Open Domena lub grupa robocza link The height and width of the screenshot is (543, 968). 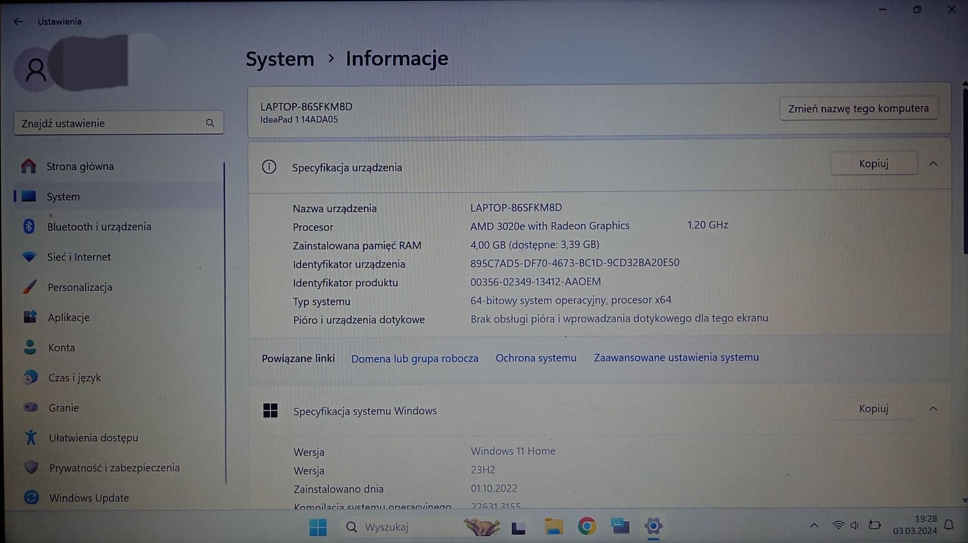[x=415, y=358]
